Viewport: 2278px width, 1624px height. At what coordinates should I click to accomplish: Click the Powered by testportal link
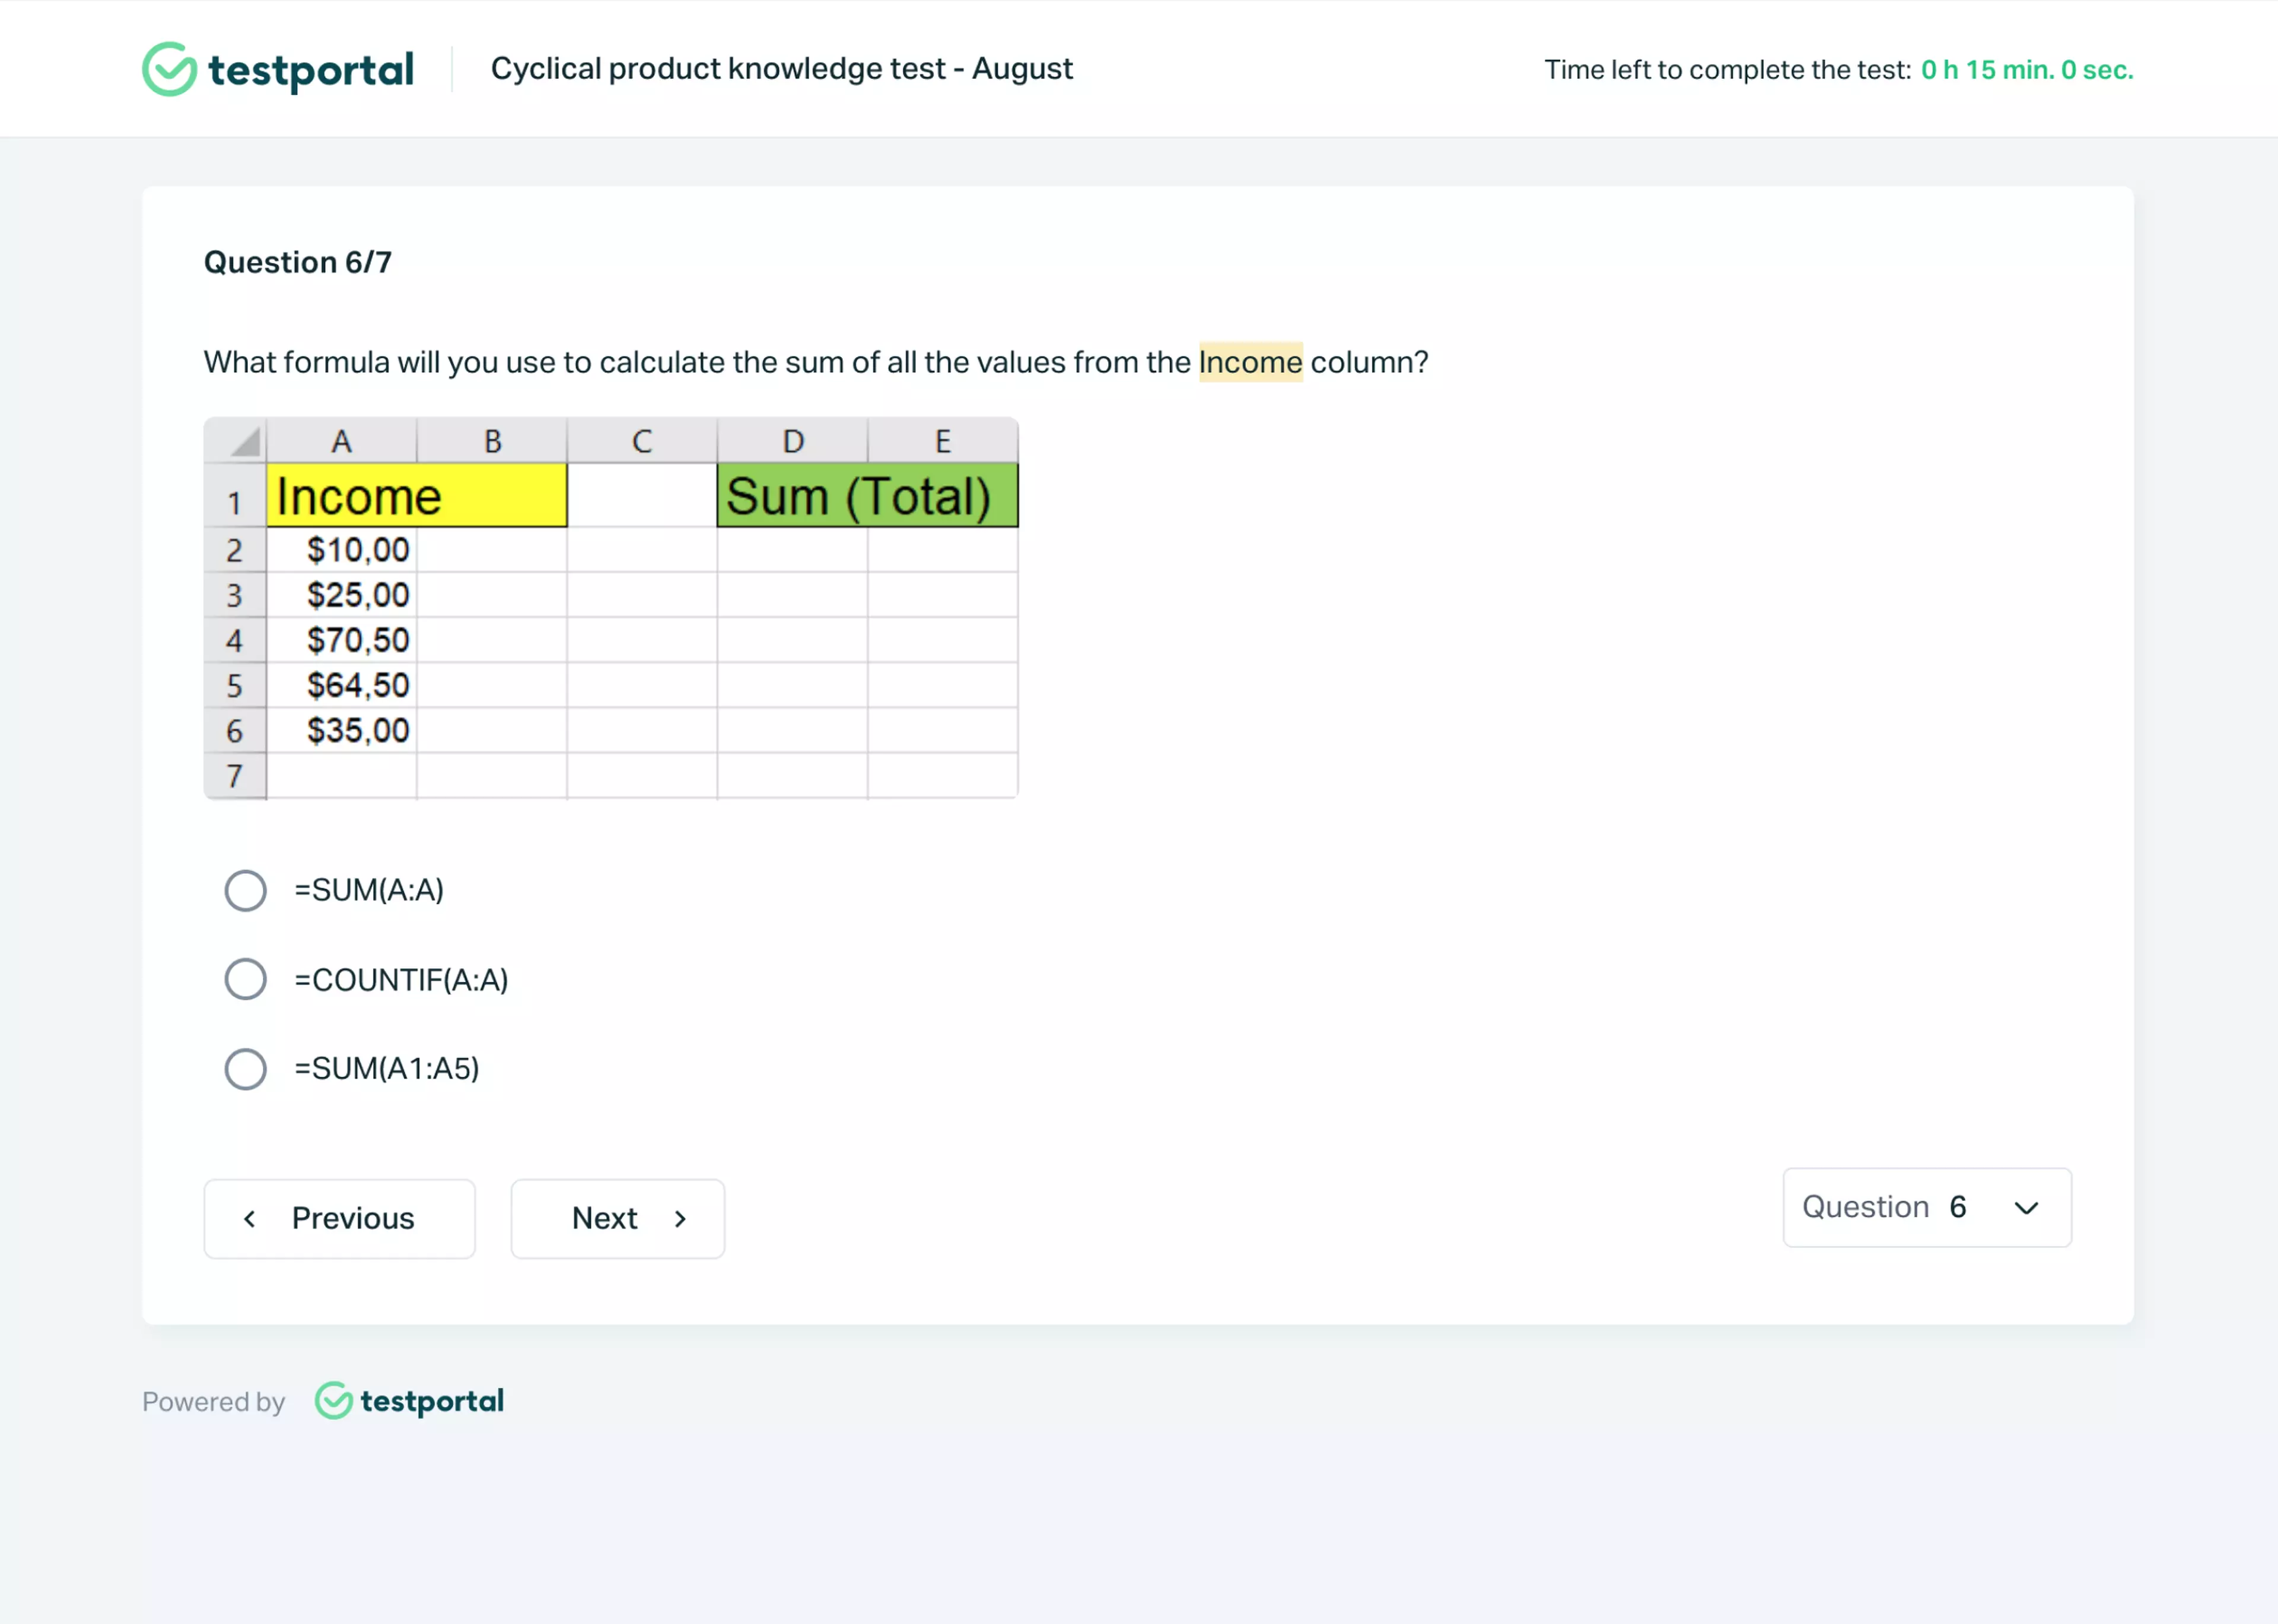coord(322,1400)
